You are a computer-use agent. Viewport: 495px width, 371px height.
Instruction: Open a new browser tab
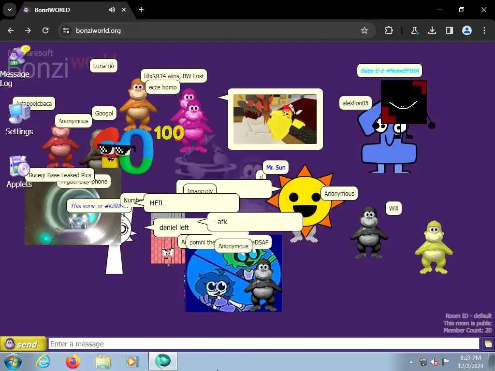click(141, 10)
